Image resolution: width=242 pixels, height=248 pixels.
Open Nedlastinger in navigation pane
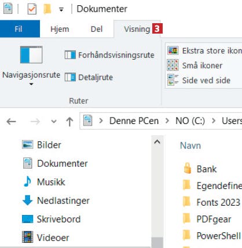(56, 200)
